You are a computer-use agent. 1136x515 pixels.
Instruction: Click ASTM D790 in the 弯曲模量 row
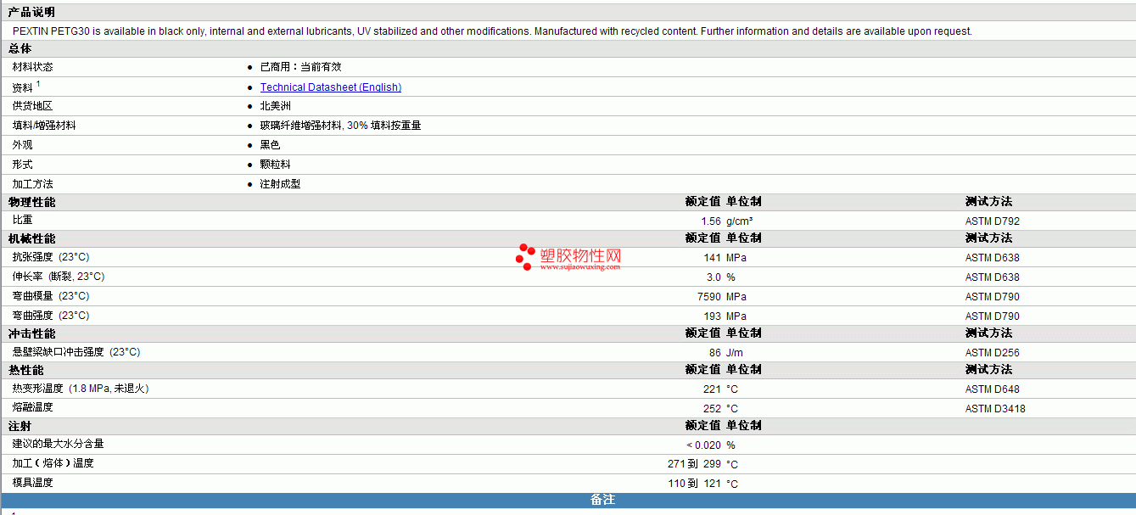993,297
